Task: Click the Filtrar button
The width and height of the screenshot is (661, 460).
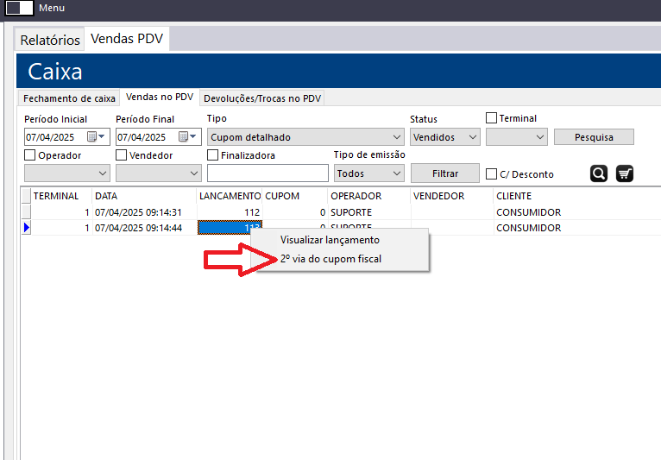Action: (x=444, y=173)
